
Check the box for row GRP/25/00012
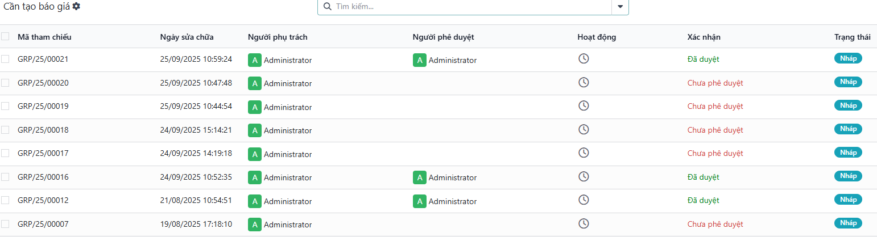(5, 200)
